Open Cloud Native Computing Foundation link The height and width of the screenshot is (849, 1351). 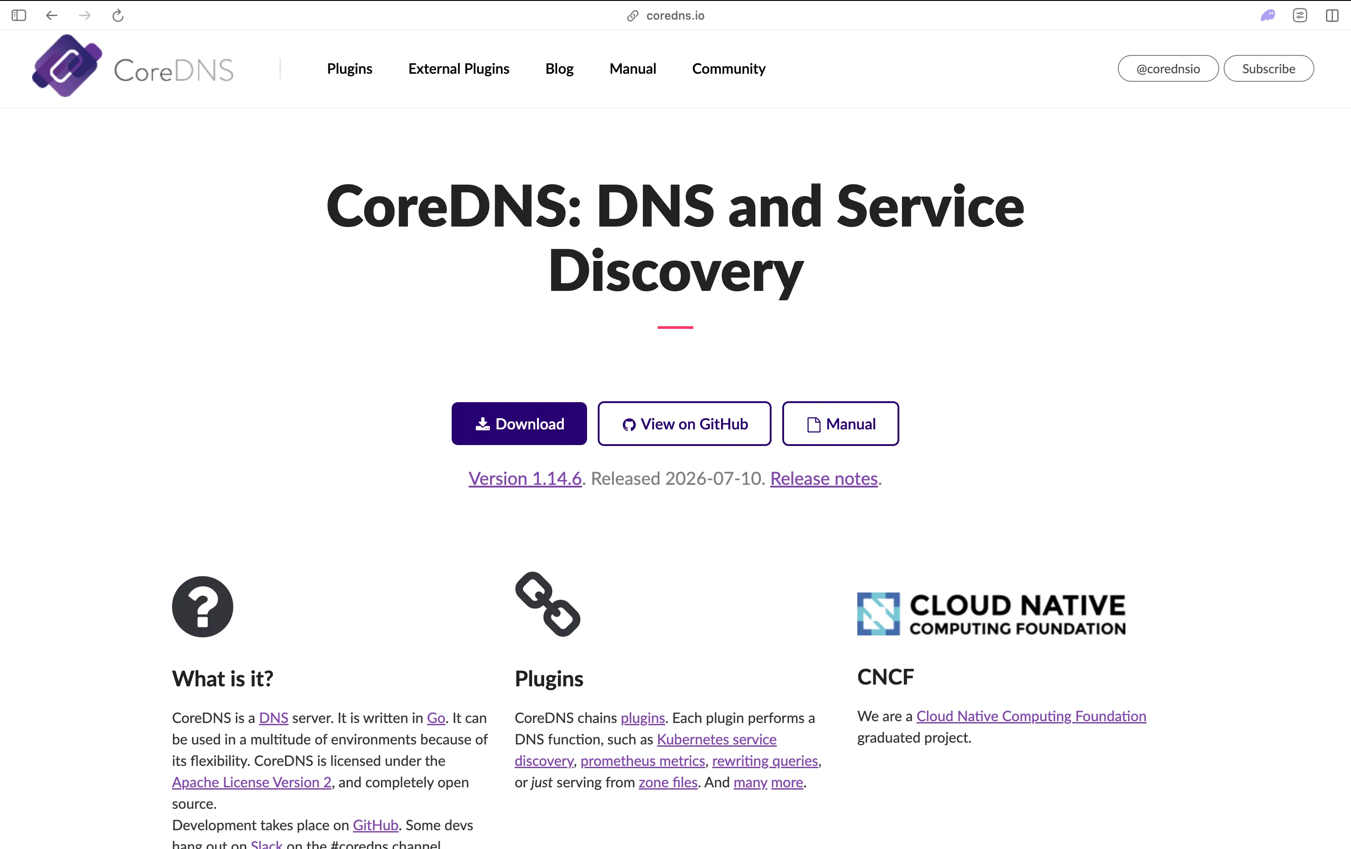[x=1031, y=716]
